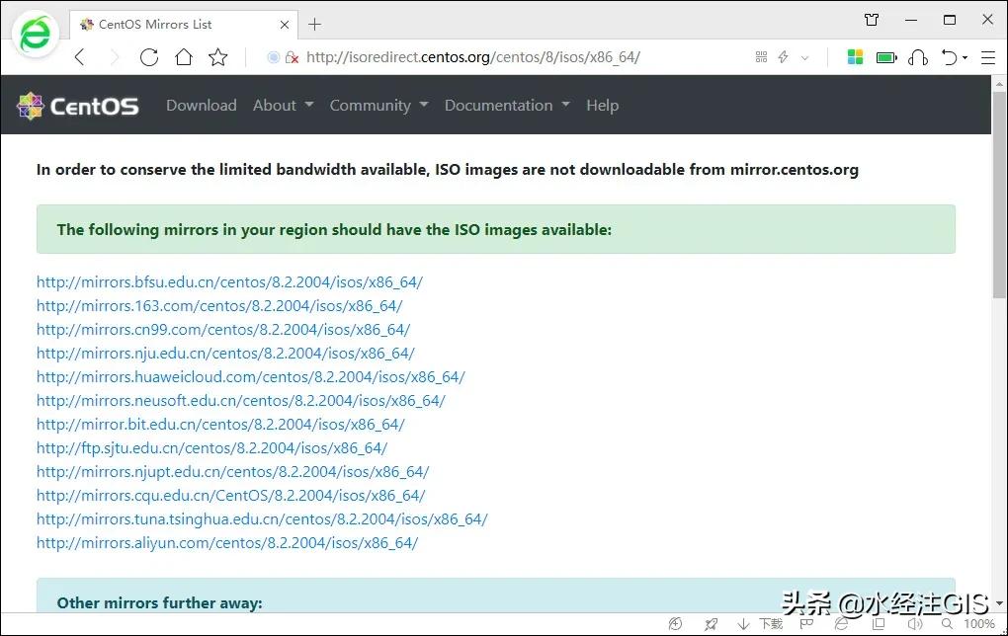Click the Download link in CentOS header
This screenshot has width=1008, height=636.
point(201,105)
